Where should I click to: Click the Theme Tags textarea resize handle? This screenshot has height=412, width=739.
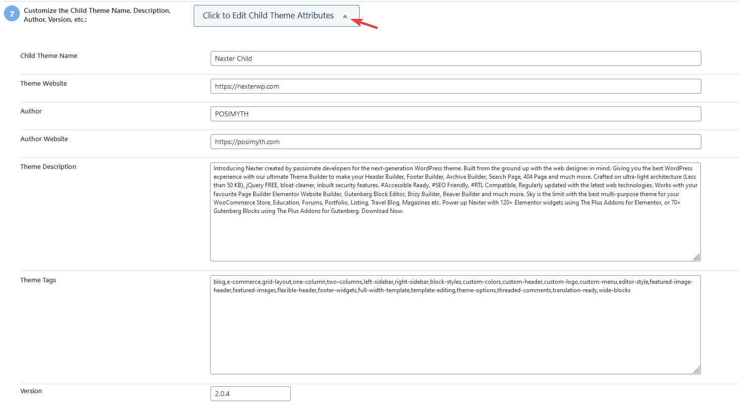(696, 370)
